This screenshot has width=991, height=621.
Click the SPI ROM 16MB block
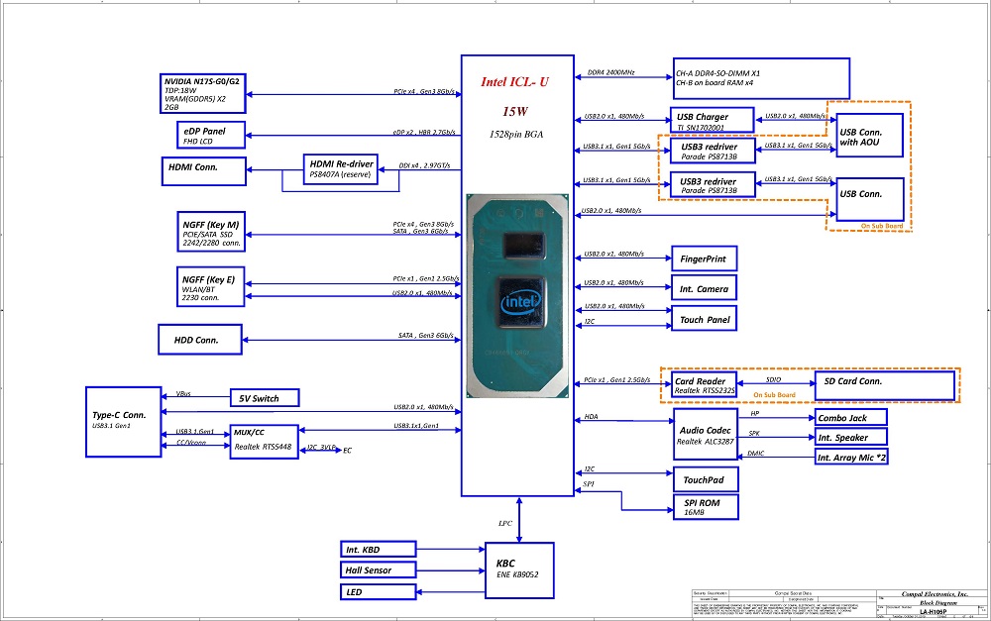706,507
